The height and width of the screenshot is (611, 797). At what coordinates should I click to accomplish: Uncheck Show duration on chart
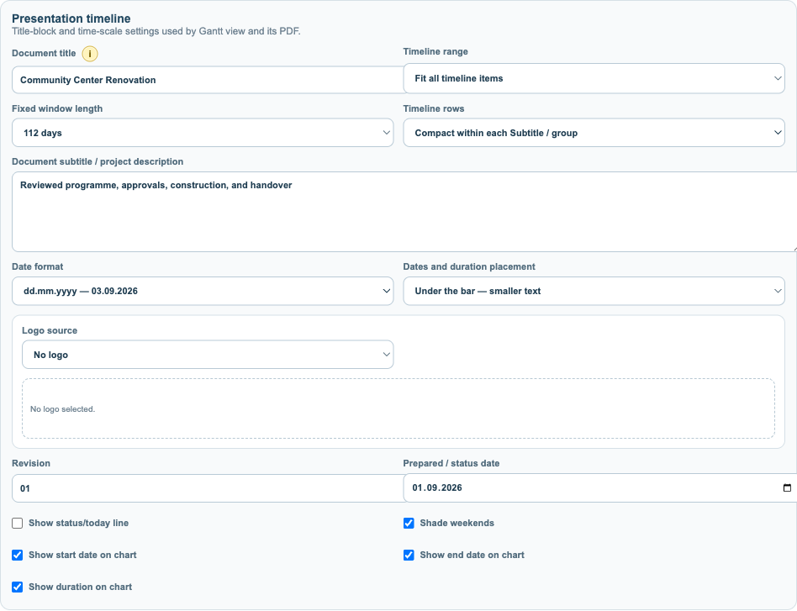tap(18, 587)
